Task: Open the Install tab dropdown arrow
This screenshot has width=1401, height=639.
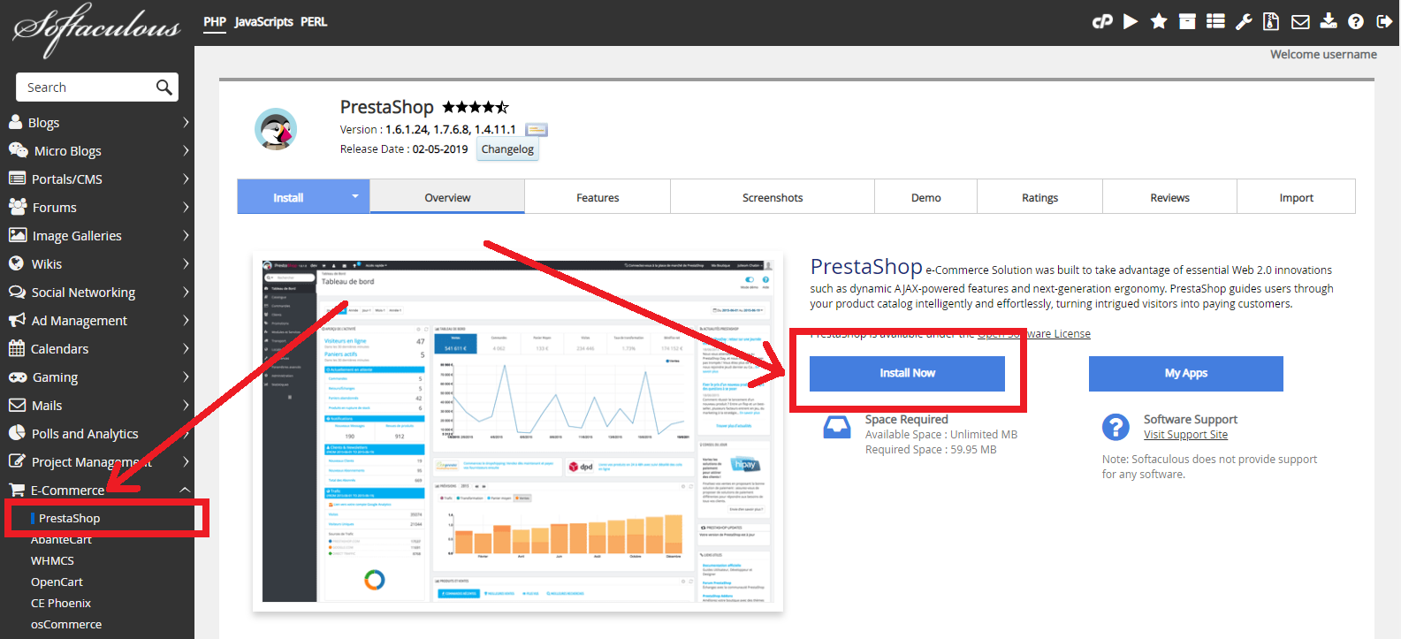Action: 355,196
